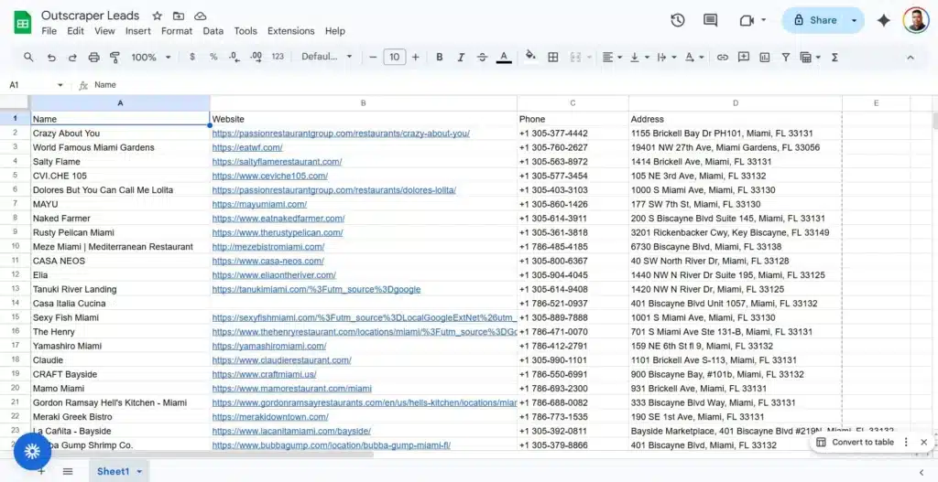Click the move to folder icon
Image resolution: width=938 pixels, height=482 pixels.
(179, 16)
